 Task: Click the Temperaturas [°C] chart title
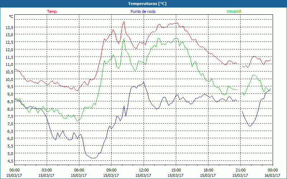[147, 4]
